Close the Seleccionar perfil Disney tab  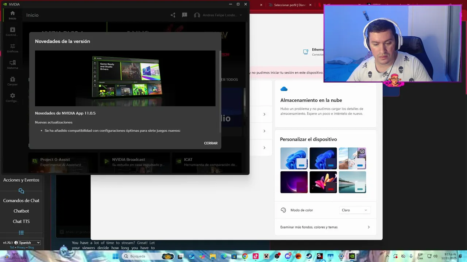[310, 5]
